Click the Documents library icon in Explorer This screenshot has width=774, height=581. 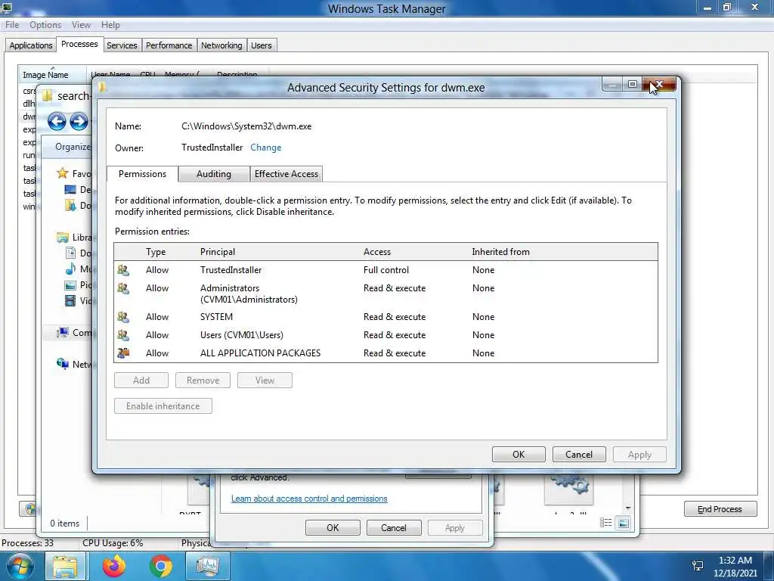pos(70,253)
